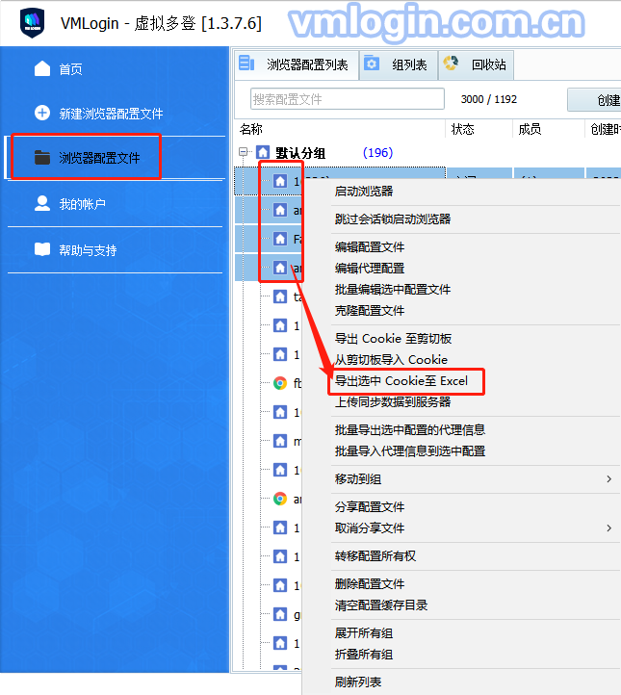Open 首页 in the sidebar
621x695 pixels.
pyautogui.click(x=71, y=69)
